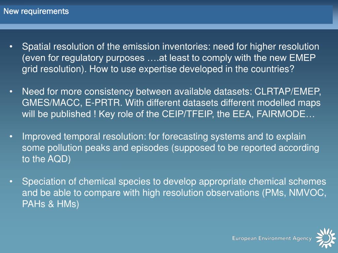Click the 'to the AQD)' line
Image resolution: width=338 pixels, height=253 pixels.
coord(46,159)
